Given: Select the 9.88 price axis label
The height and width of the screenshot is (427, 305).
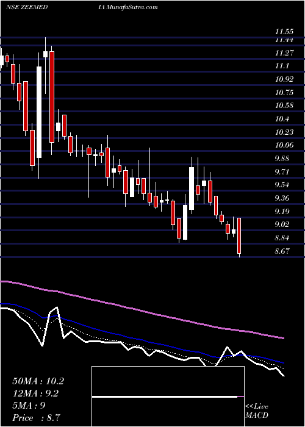Looking at the screenshot, I should coord(282,159).
